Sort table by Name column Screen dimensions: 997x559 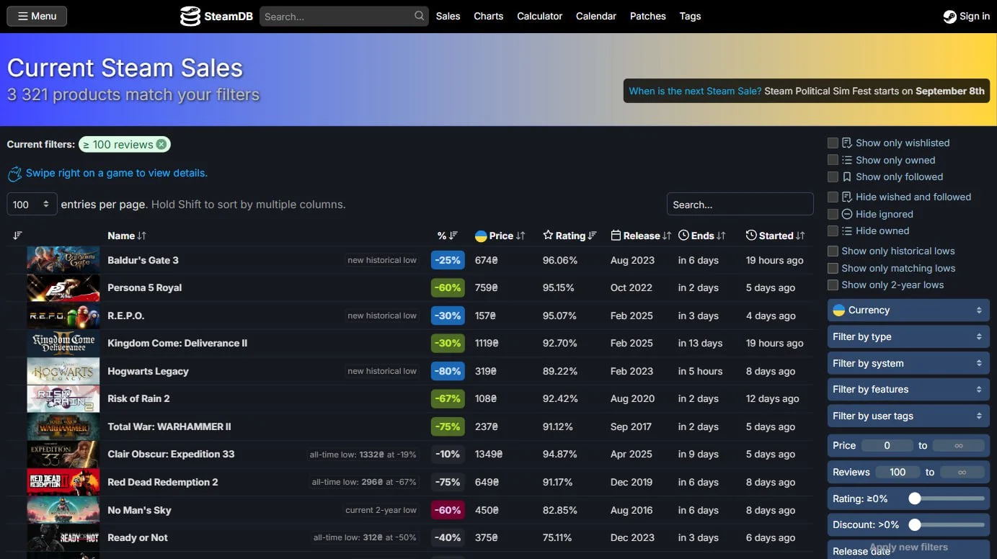(x=127, y=236)
